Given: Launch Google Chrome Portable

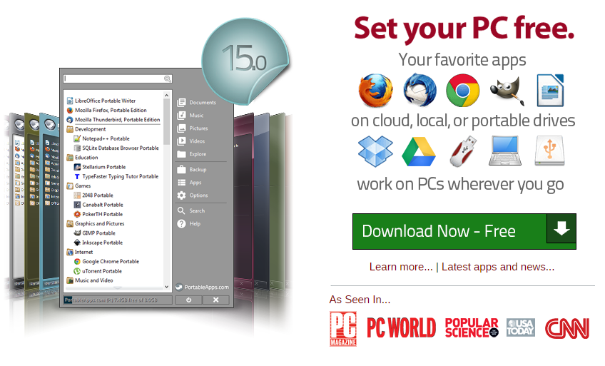Looking at the screenshot, I should click(x=106, y=262).
